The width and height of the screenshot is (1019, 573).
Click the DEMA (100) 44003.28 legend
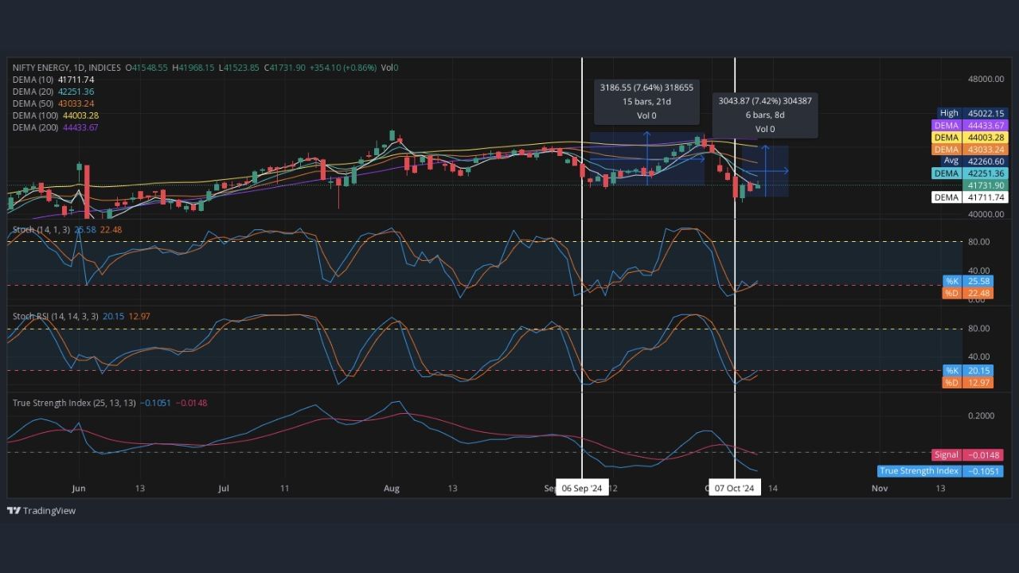pyautogui.click(x=56, y=115)
